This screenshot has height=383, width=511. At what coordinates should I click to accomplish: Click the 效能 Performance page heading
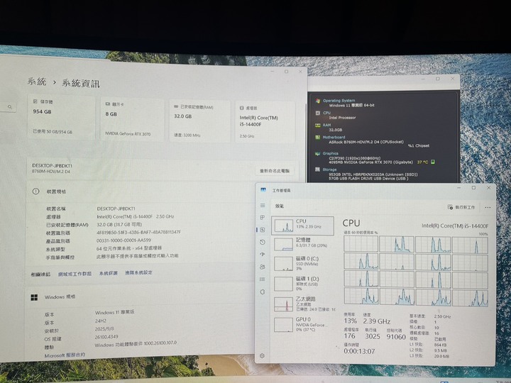(280, 206)
